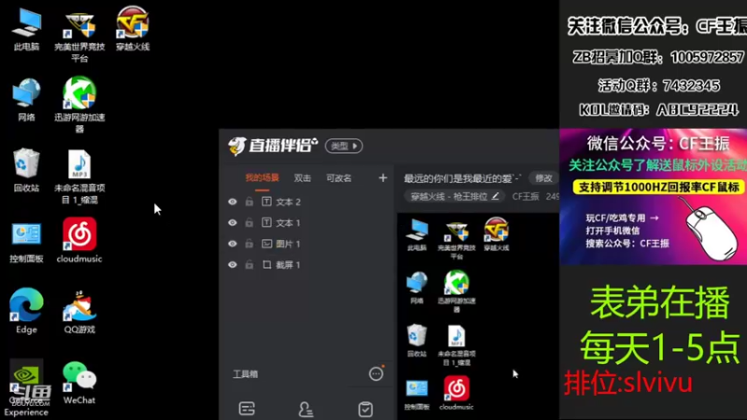Open the 网络 desktop icon
This screenshot has height=420, width=747.
point(26,100)
